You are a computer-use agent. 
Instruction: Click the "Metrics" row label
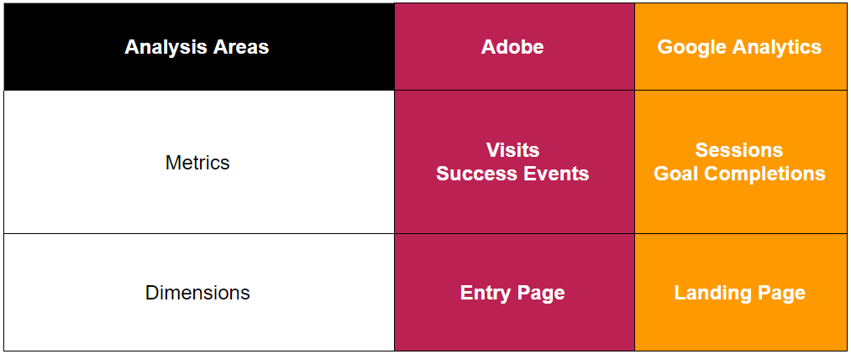pyautogui.click(x=197, y=162)
